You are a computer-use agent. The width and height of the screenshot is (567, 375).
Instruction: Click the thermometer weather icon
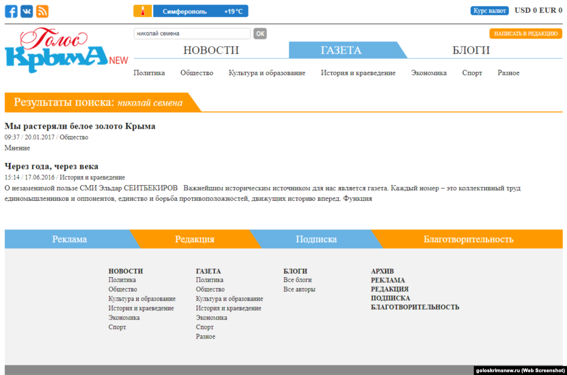(x=142, y=11)
